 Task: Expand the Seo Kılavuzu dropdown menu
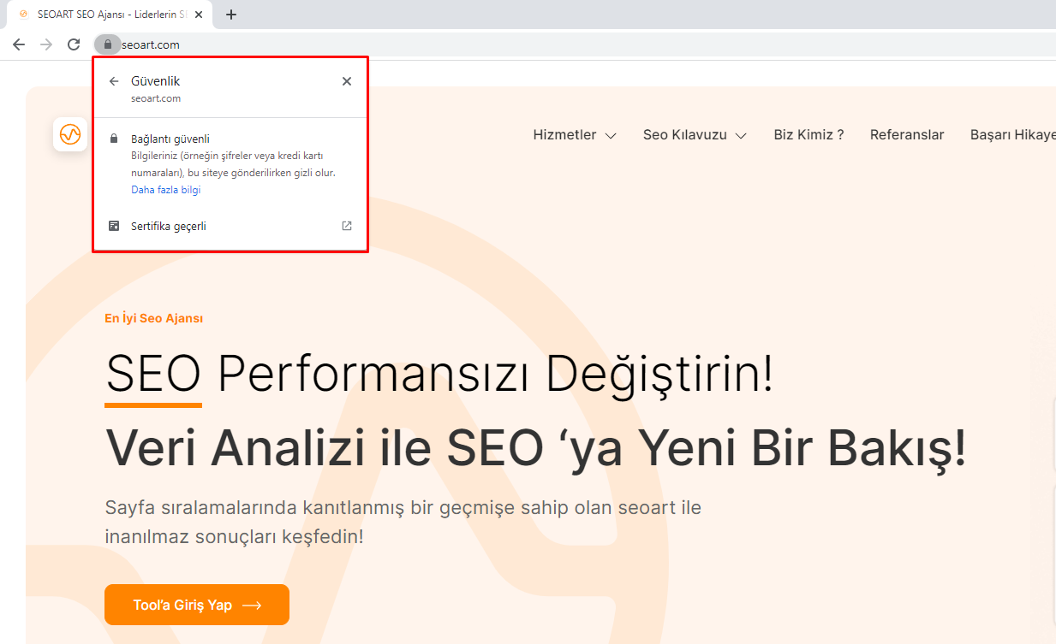click(x=695, y=135)
